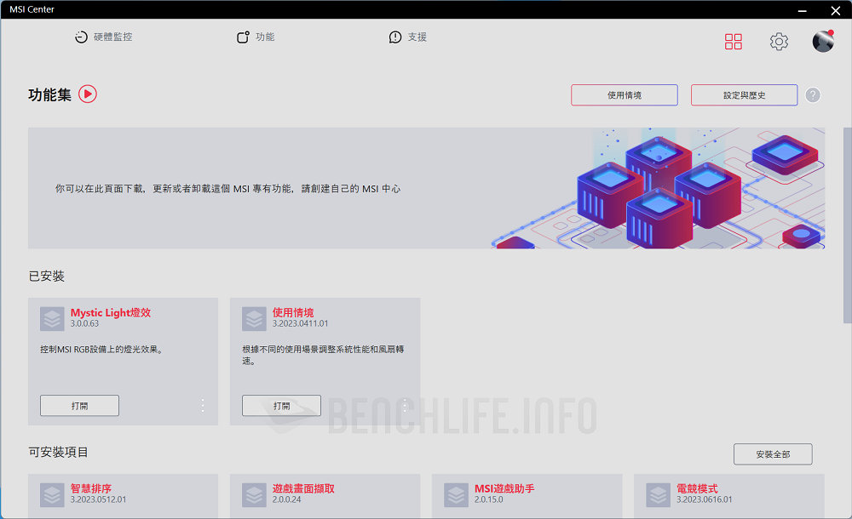Screen dimensions: 852x519
Task: Click the 遊戲畫面擷取 layers icon
Action: click(x=255, y=494)
